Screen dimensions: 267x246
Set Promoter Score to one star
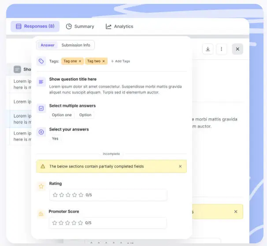tap(55, 223)
